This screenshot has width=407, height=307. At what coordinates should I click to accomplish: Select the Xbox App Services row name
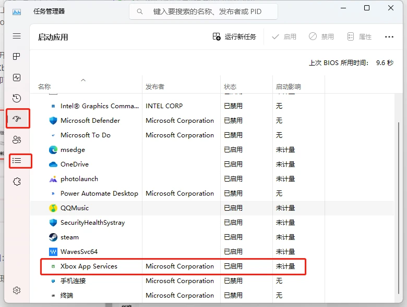[x=89, y=266]
